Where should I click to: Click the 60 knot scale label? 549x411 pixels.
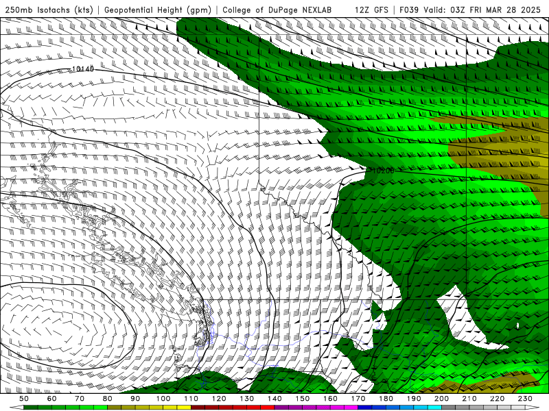point(52,399)
